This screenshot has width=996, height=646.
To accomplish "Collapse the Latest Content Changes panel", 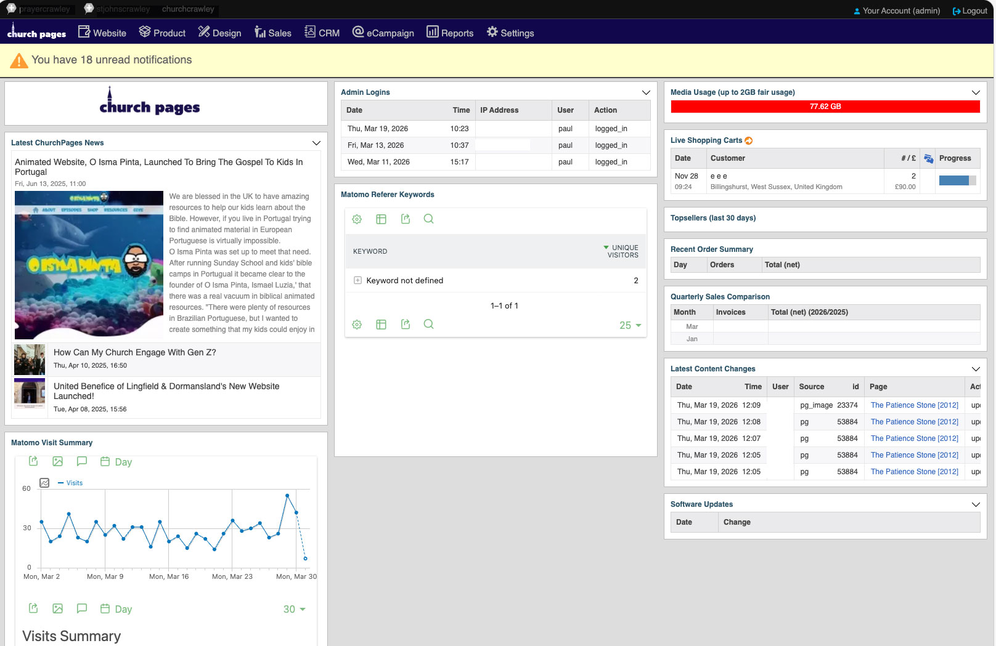I will click(x=976, y=369).
